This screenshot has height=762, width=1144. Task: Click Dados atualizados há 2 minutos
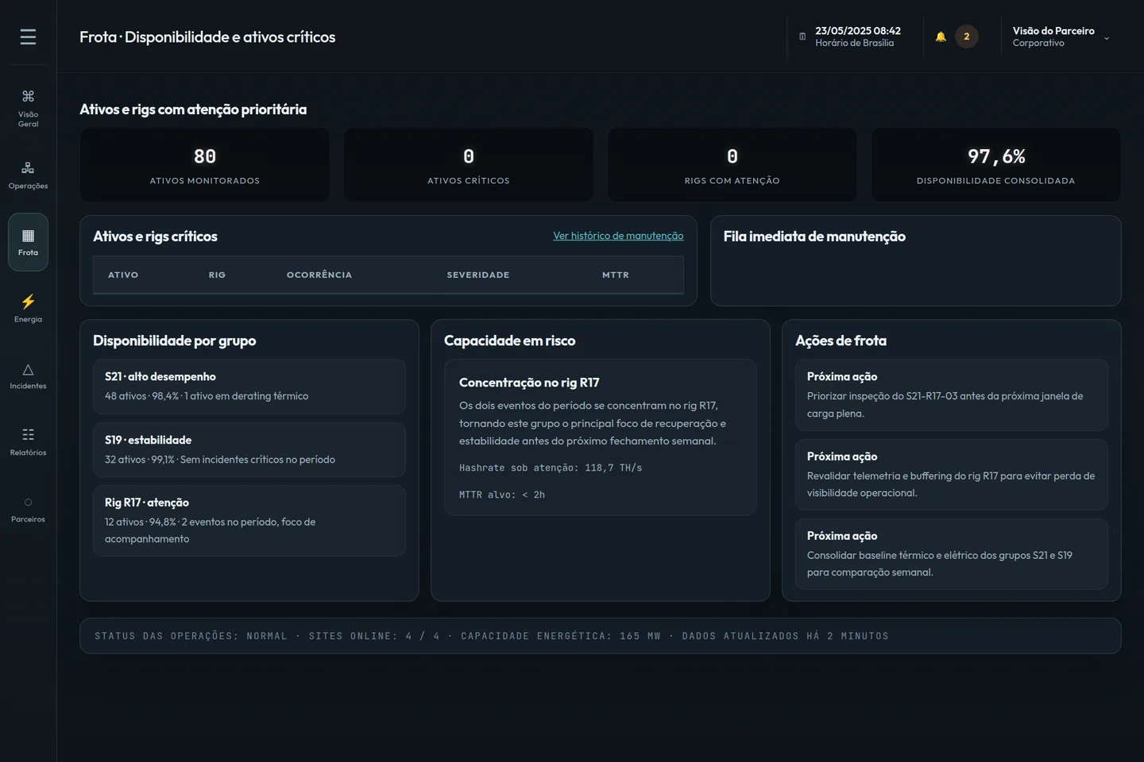click(x=785, y=636)
